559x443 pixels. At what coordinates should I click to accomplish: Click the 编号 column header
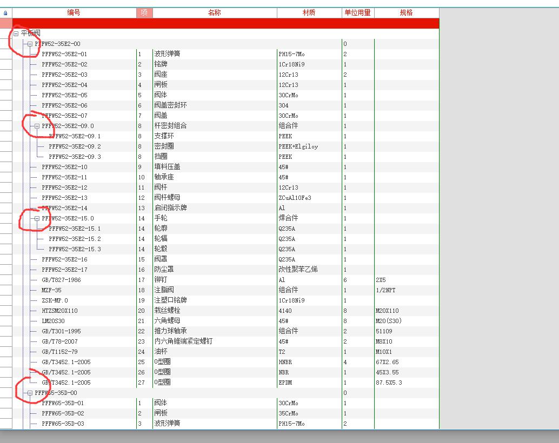coord(74,12)
